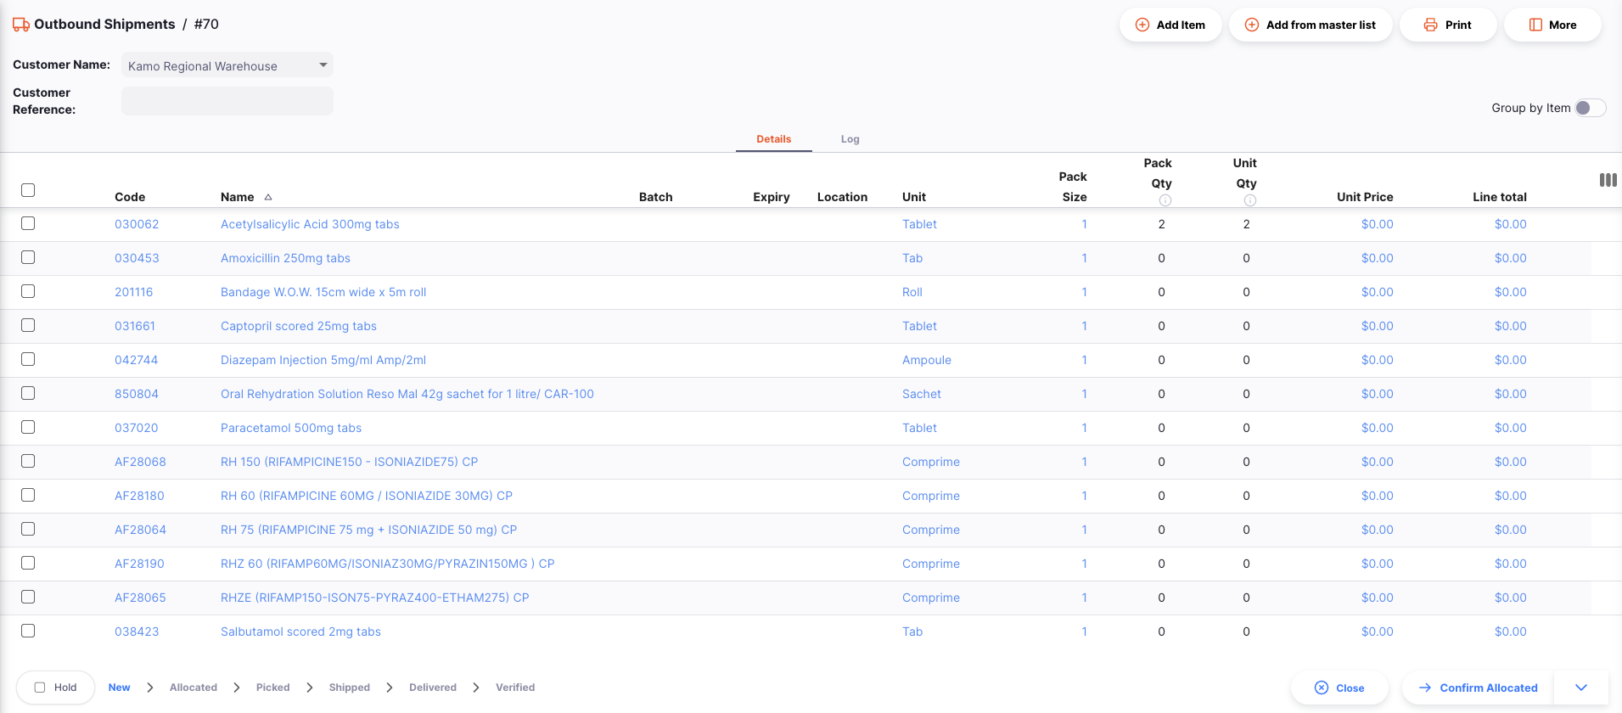Click the plus icon on Add Item
This screenshot has width=1622, height=713.
(1142, 25)
